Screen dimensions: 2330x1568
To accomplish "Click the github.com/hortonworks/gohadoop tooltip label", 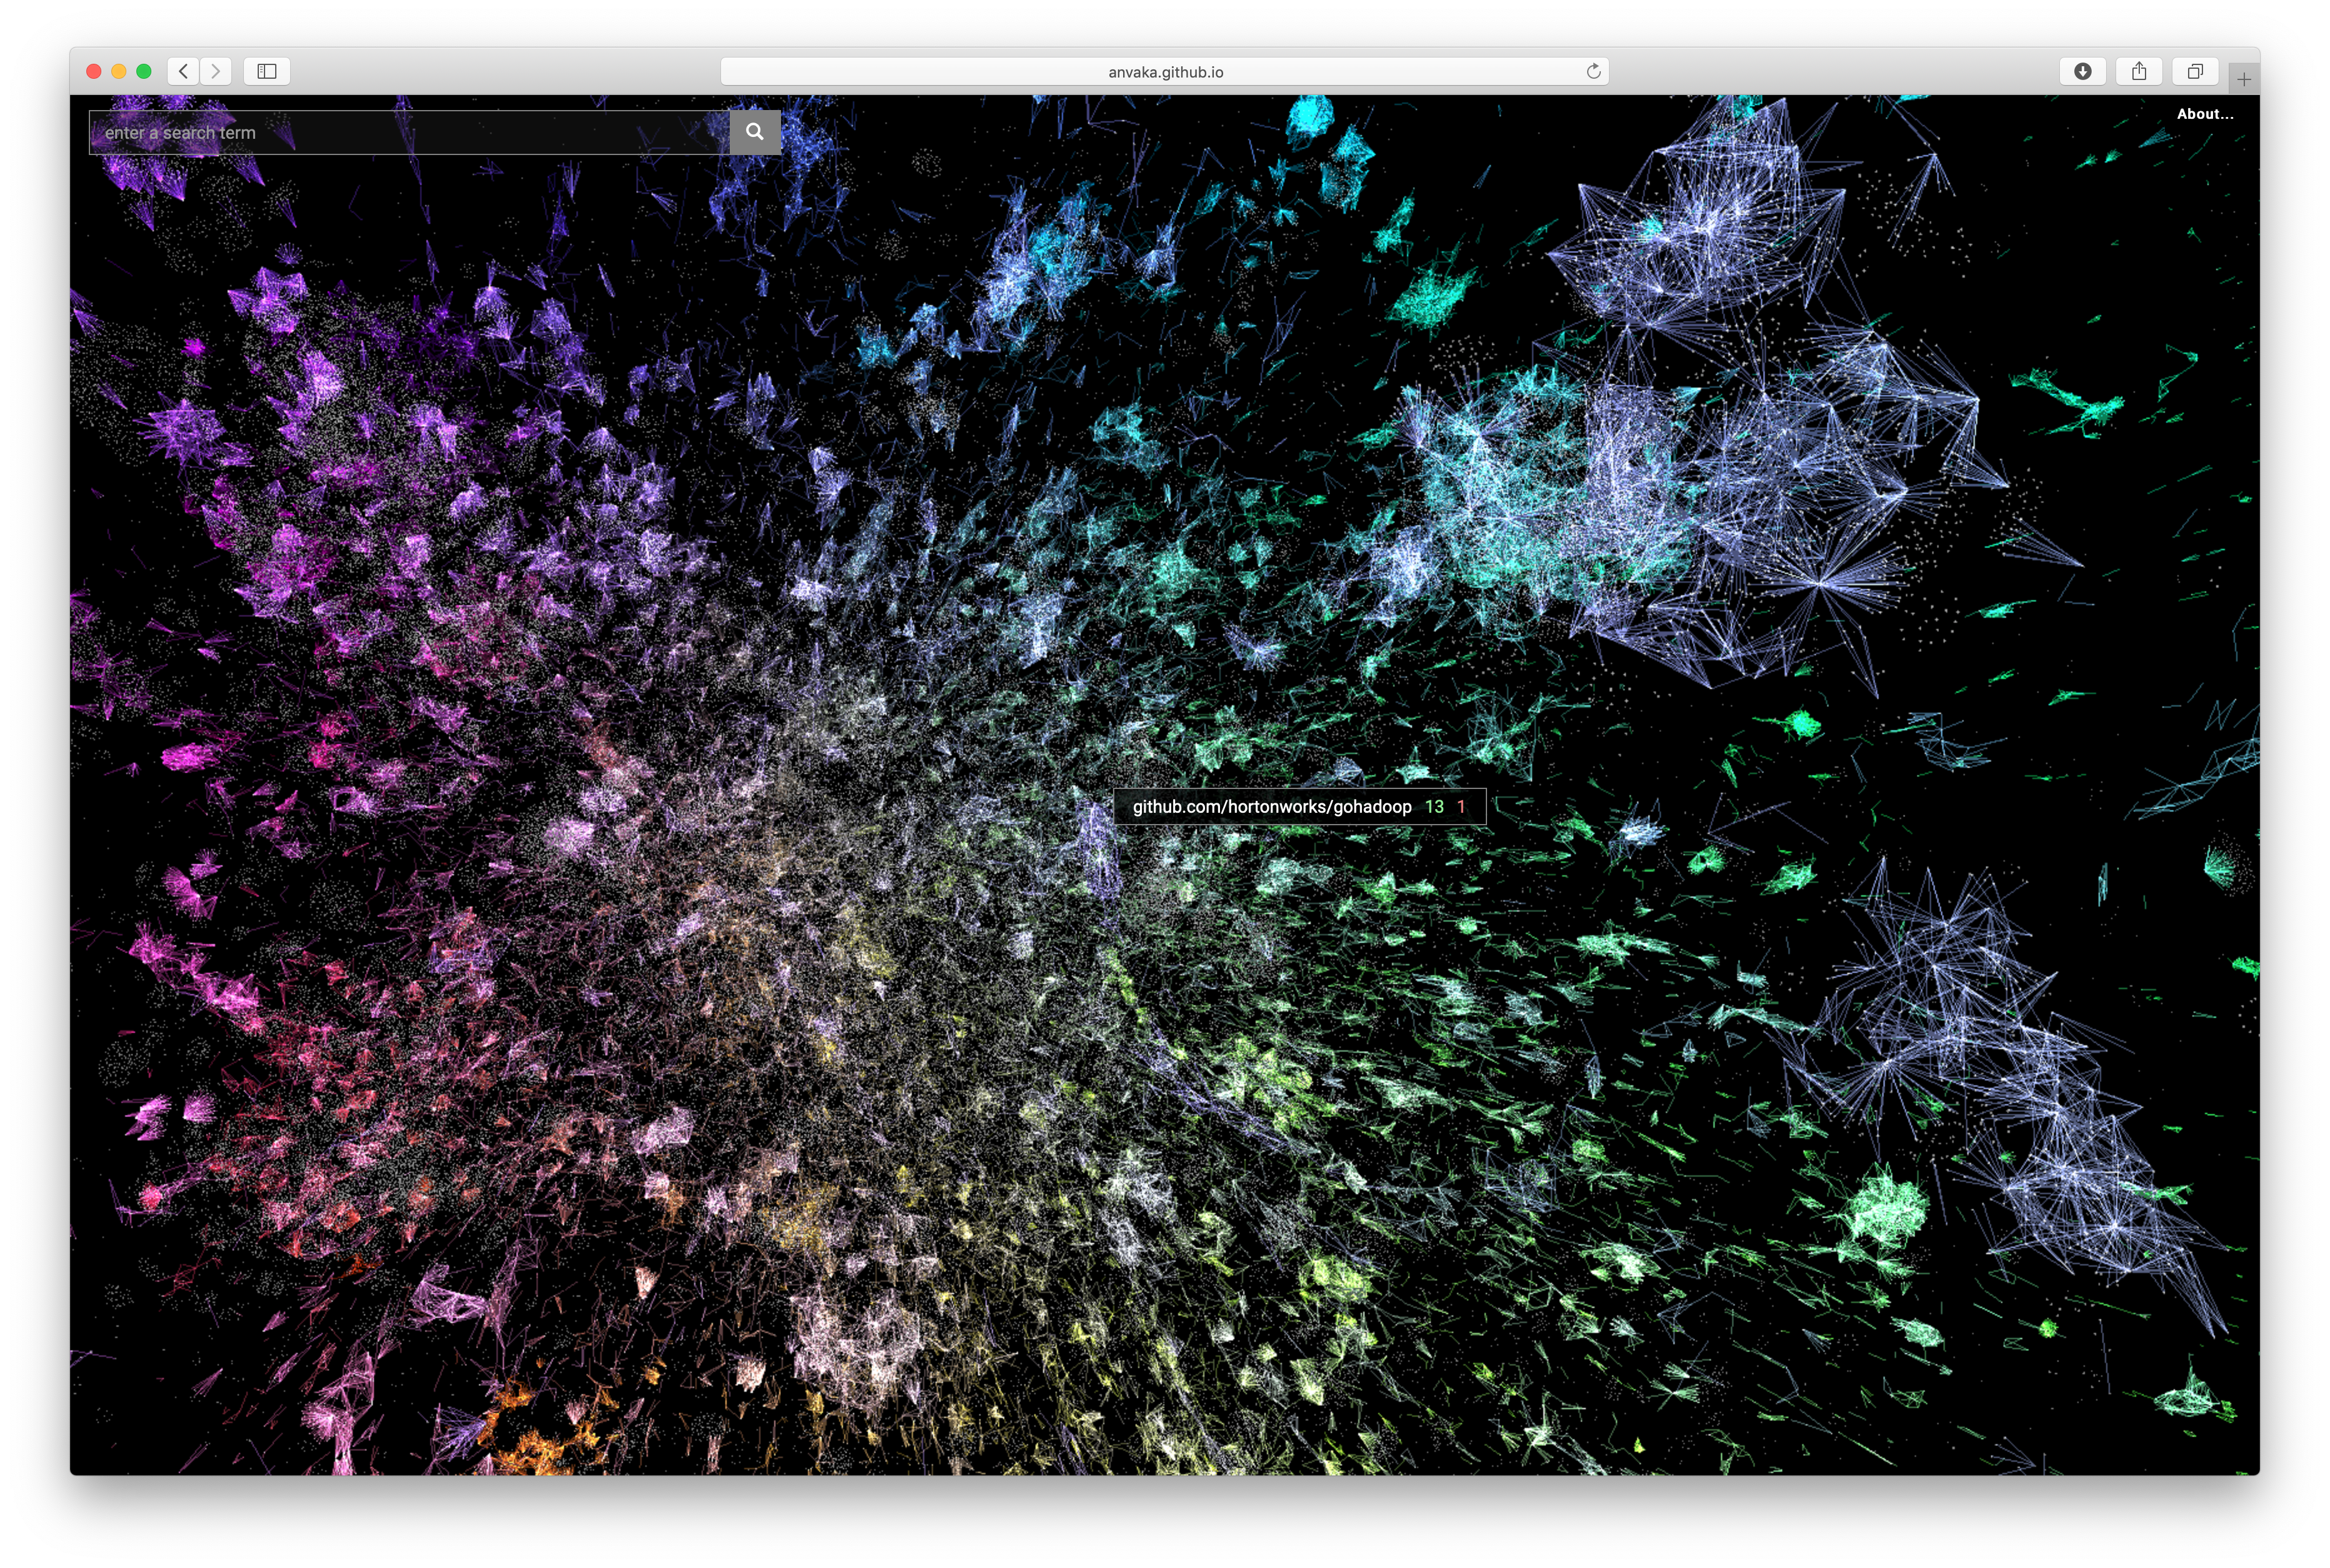I will [x=1271, y=807].
